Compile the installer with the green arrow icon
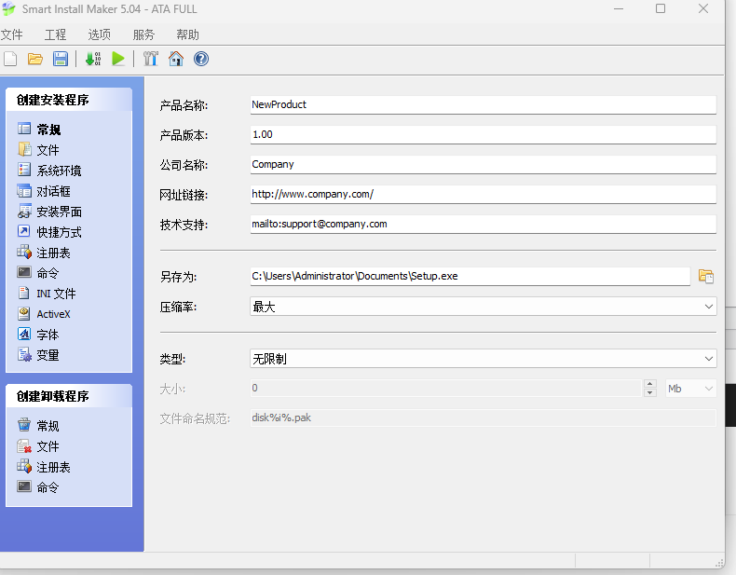The width and height of the screenshot is (736, 575). click(93, 59)
